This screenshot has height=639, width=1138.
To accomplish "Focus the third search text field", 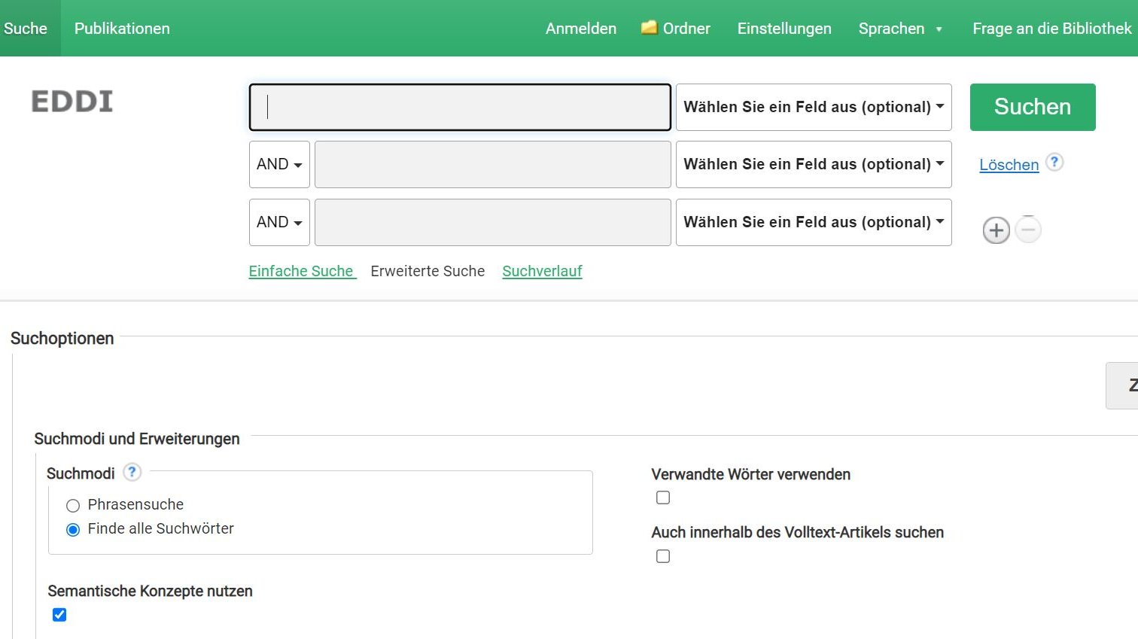I will pyautogui.click(x=493, y=222).
